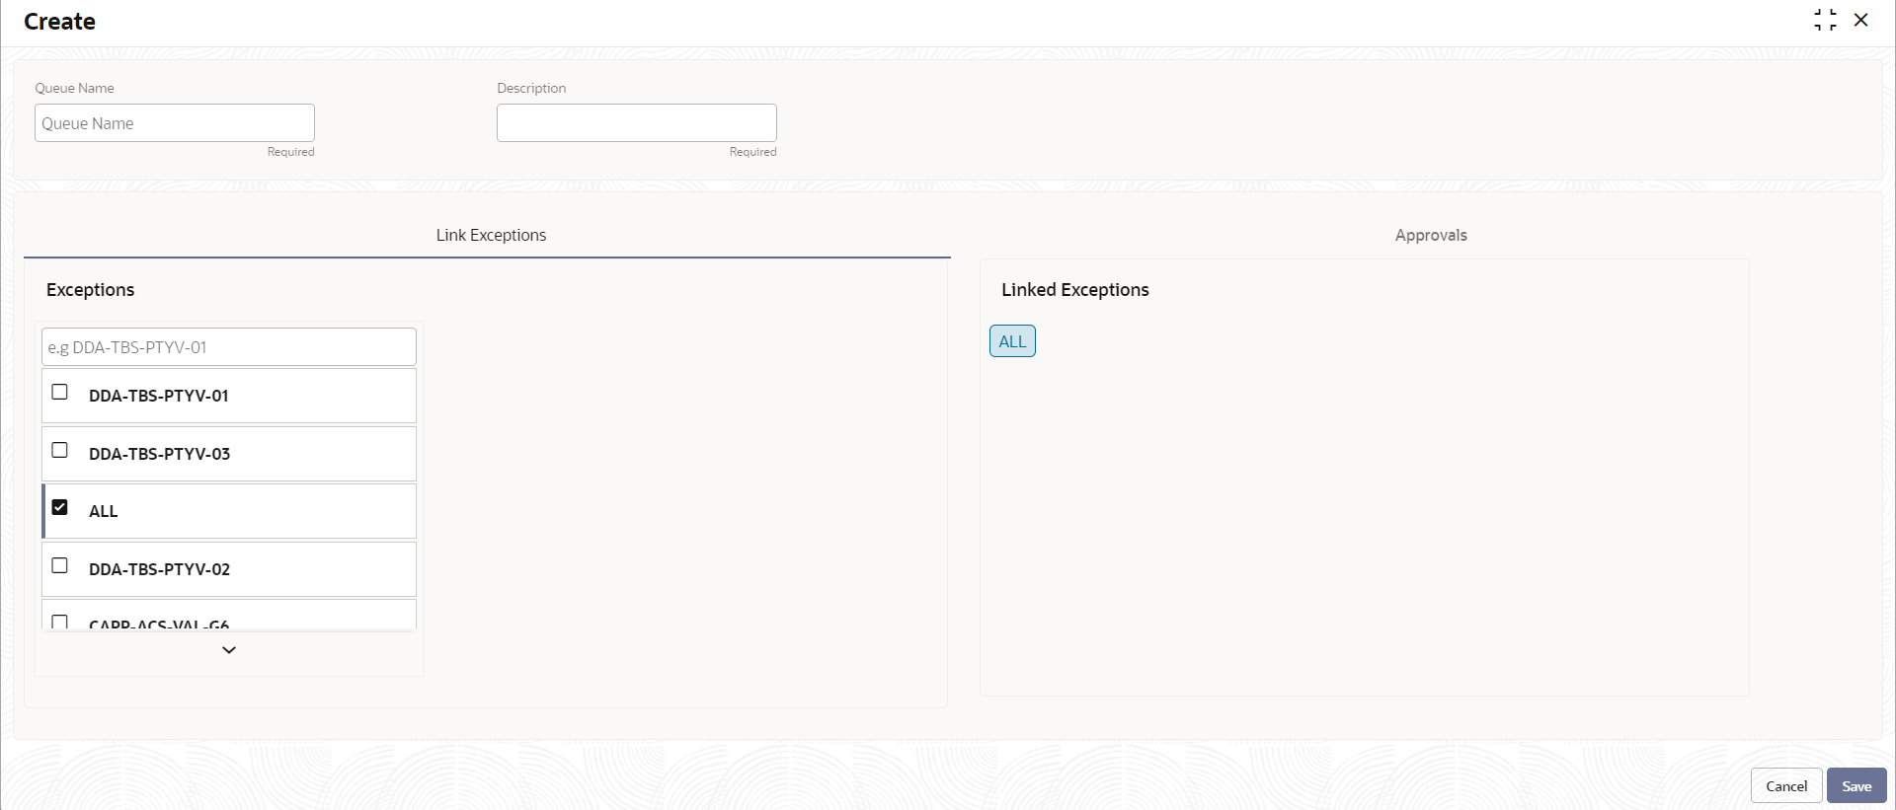Save the new queue
1896x810 pixels.
[x=1856, y=786]
